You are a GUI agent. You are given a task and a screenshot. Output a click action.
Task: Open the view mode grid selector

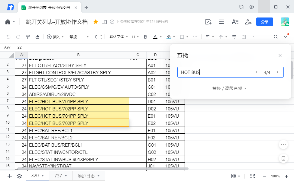[235, 176]
